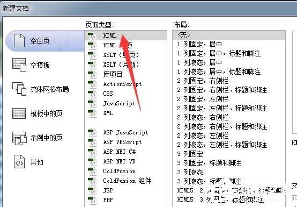Choose layout 1 列液态，居中
Viewport: 297px width, 207px height.
pyautogui.click(x=199, y=62)
